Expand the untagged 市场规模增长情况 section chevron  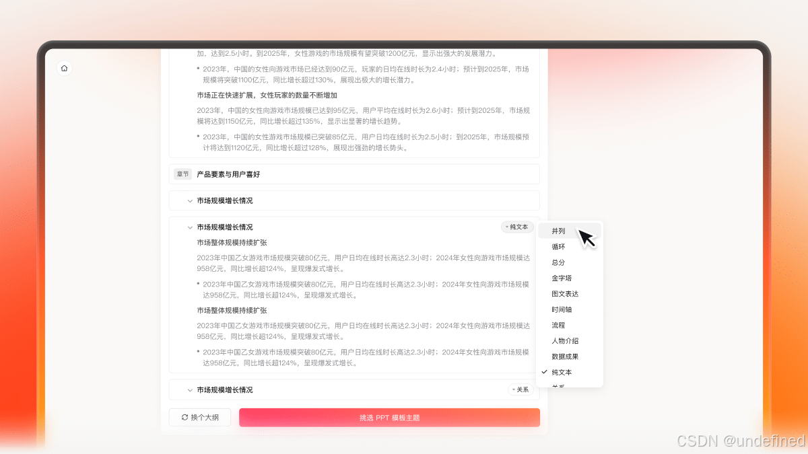(190, 200)
